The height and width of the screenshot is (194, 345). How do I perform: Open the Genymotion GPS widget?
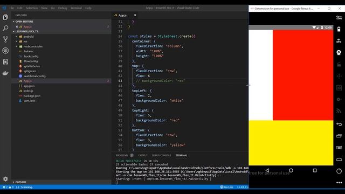339,41
